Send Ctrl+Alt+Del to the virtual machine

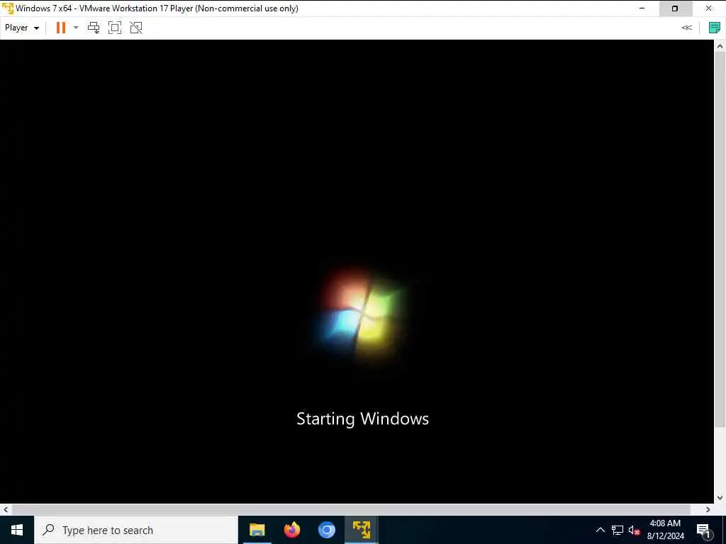point(94,28)
